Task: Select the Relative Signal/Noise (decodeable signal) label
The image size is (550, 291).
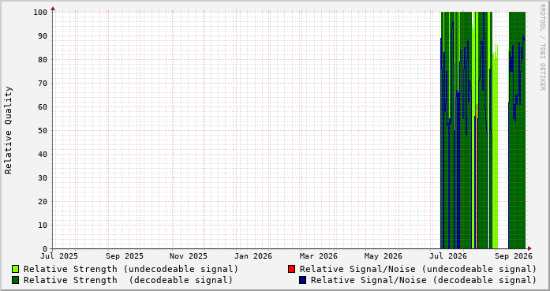Action: pyautogui.click(x=424, y=280)
